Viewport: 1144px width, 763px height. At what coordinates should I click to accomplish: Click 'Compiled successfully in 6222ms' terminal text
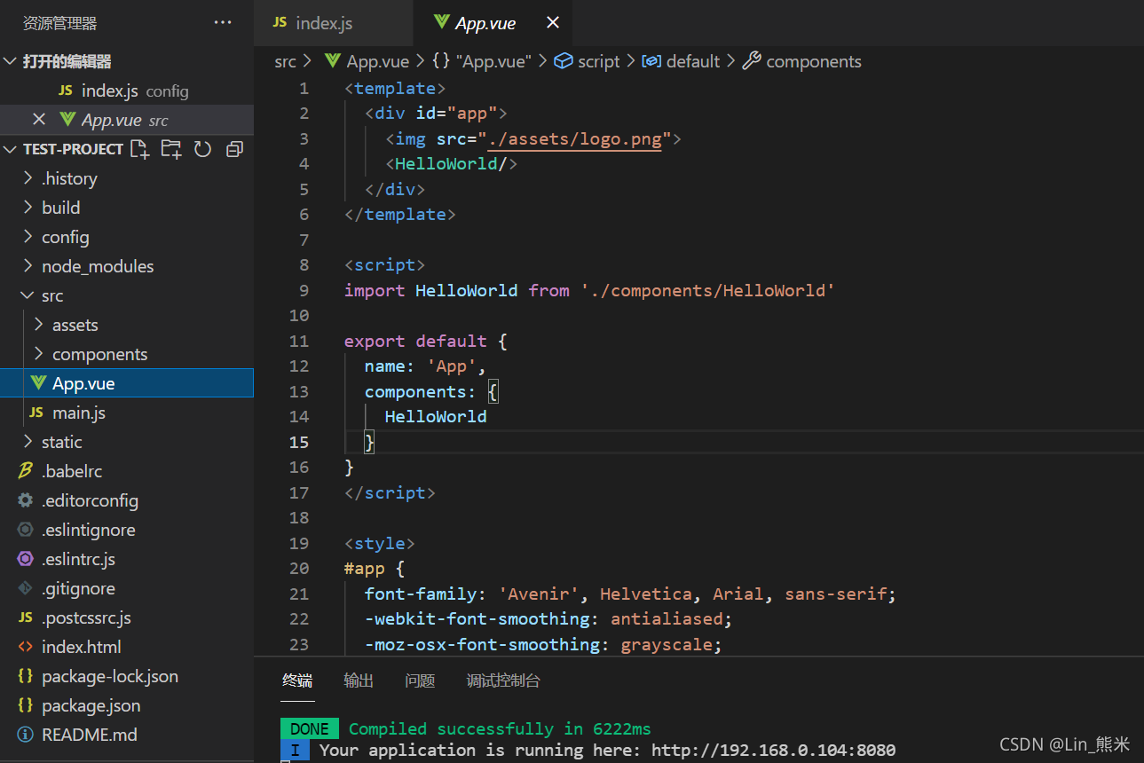pos(500,728)
